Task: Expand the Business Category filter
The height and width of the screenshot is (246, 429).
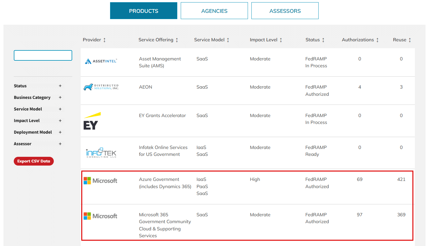Action: (x=60, y=97)
